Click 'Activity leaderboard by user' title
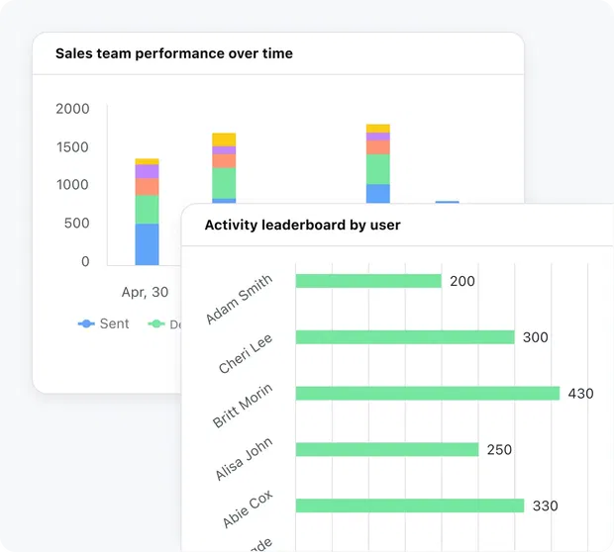This screenshot has height=552, width=614. [x=302, y=225]
